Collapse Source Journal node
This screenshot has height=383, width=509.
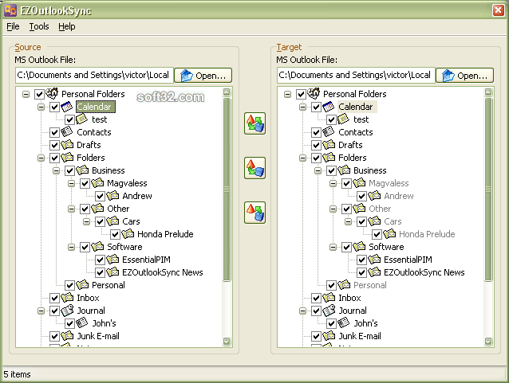[41, 311]
